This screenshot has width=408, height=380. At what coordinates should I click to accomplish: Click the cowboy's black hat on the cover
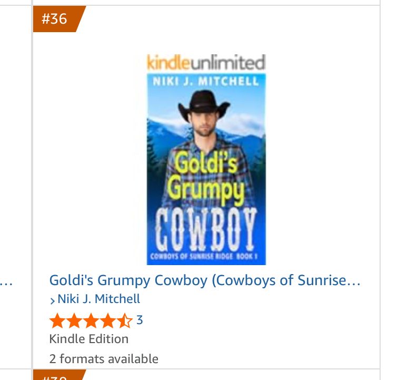tap(204, 104)
